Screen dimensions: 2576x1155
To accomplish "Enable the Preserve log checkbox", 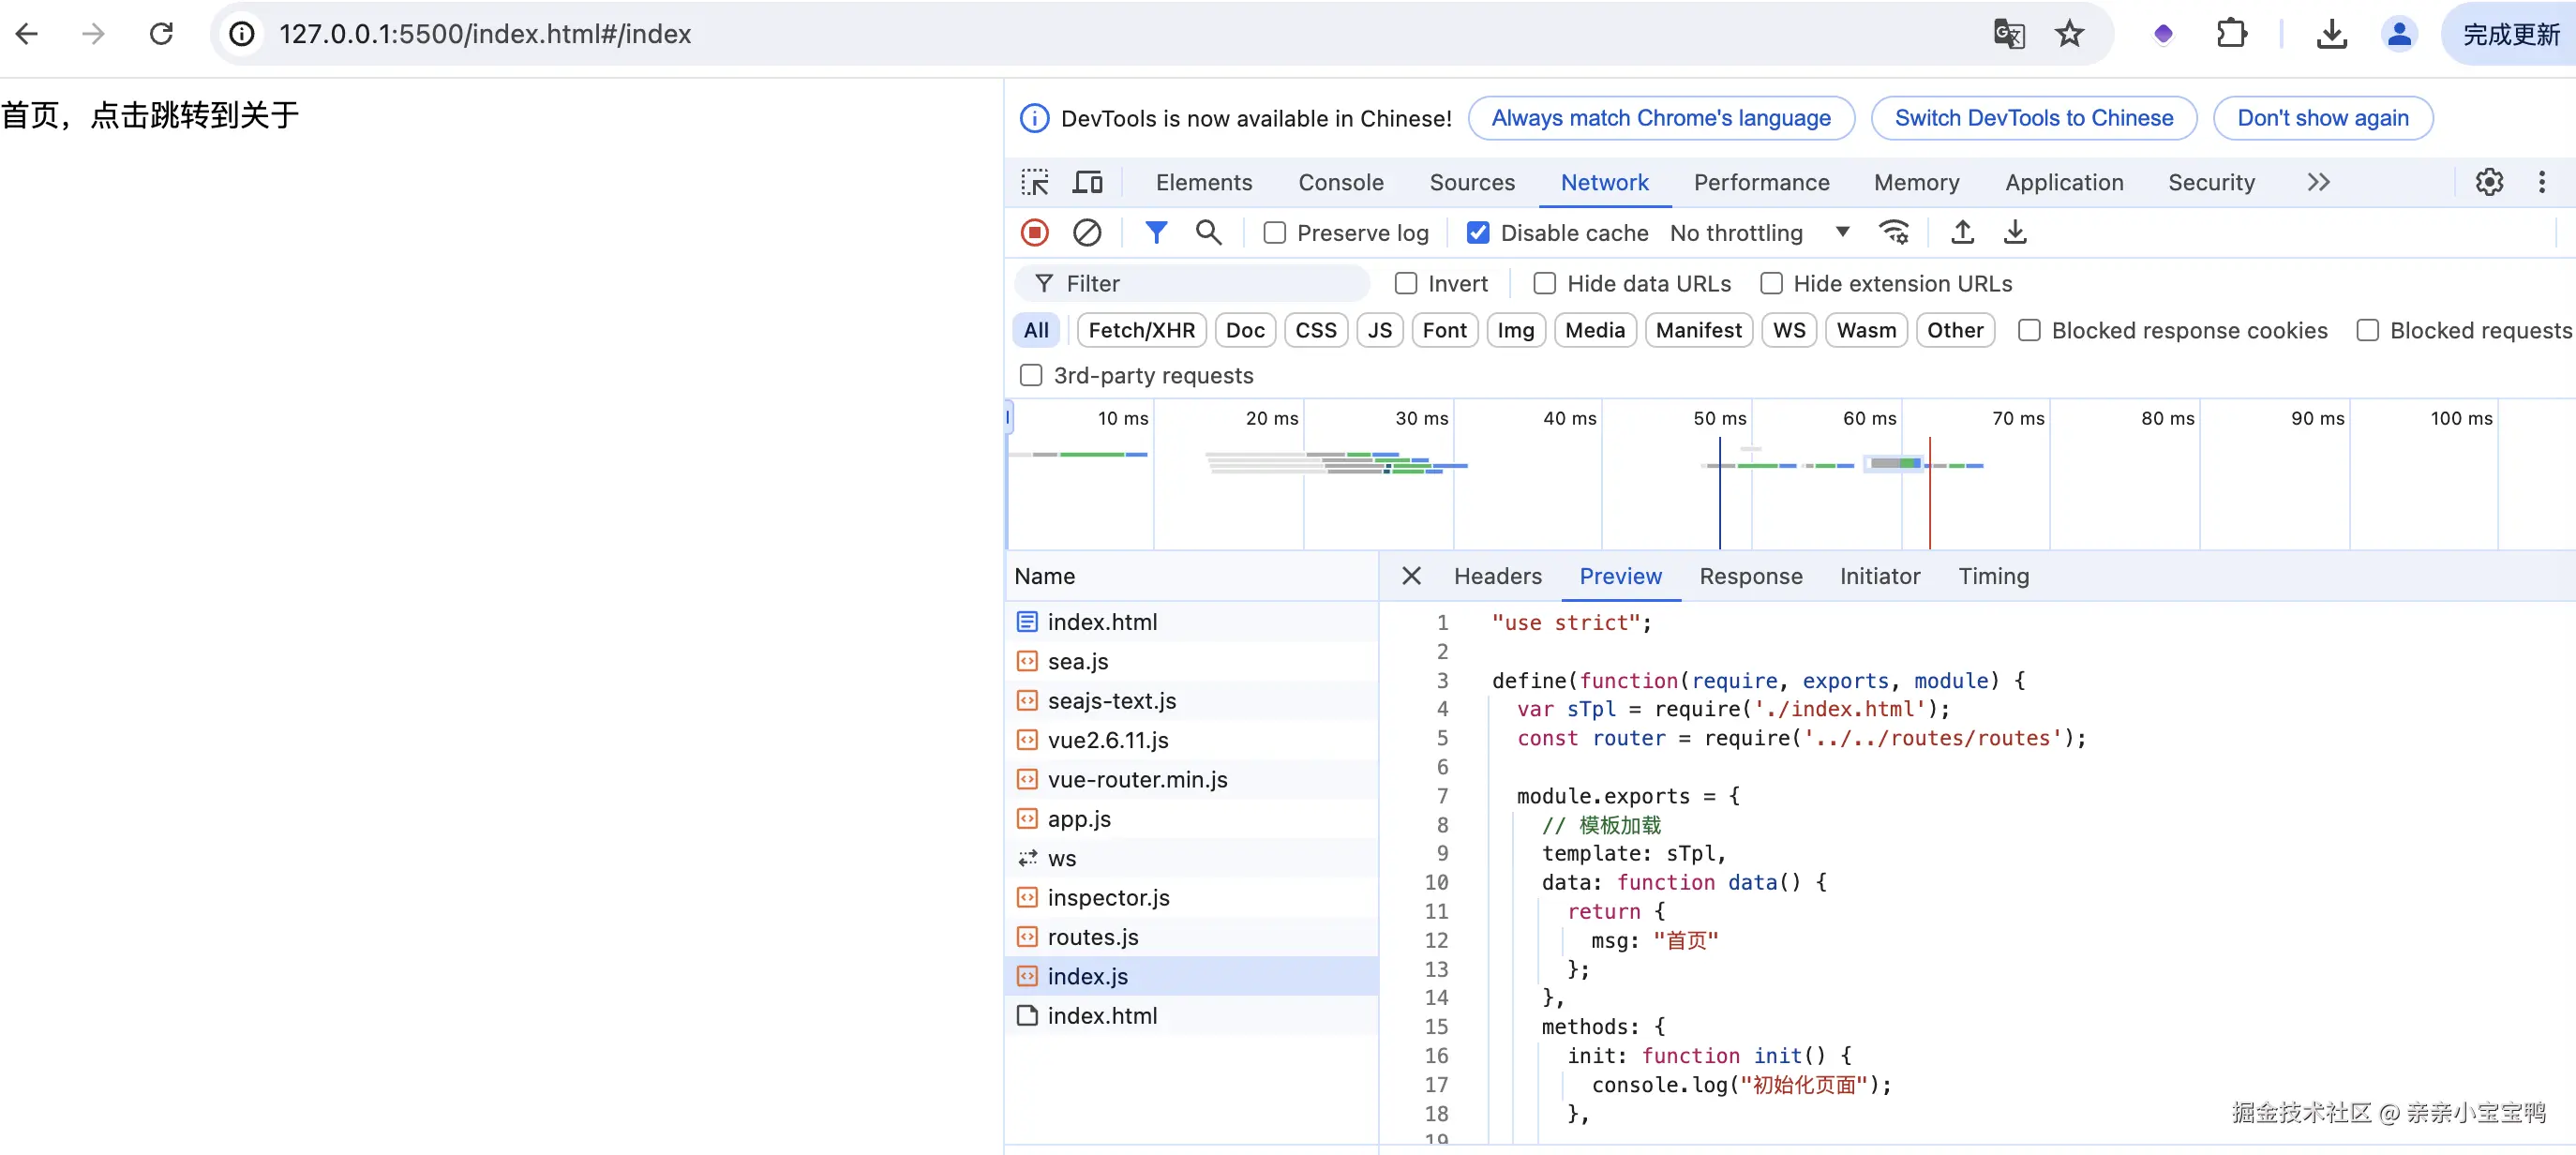I will tap(1274, 233).
